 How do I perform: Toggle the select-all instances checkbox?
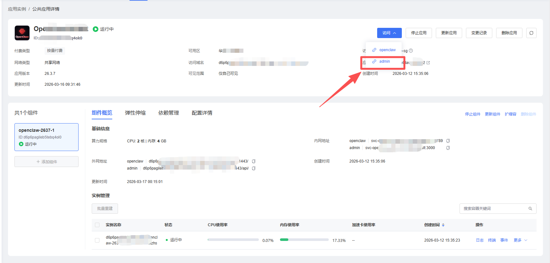coord(97,225)
